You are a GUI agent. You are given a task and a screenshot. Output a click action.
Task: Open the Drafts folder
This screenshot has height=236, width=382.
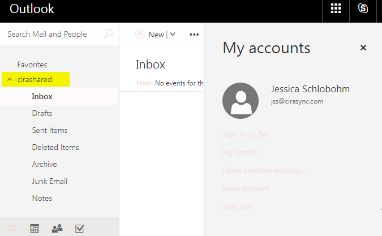pos(42,114)
